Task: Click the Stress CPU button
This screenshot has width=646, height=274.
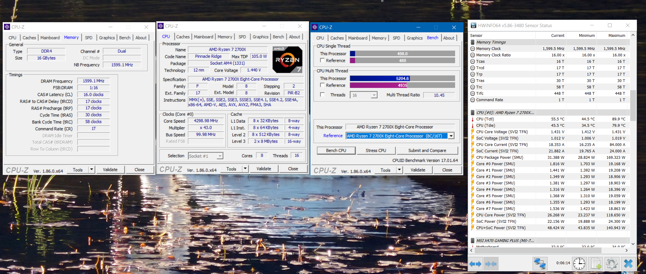Action: coord(376,151)
